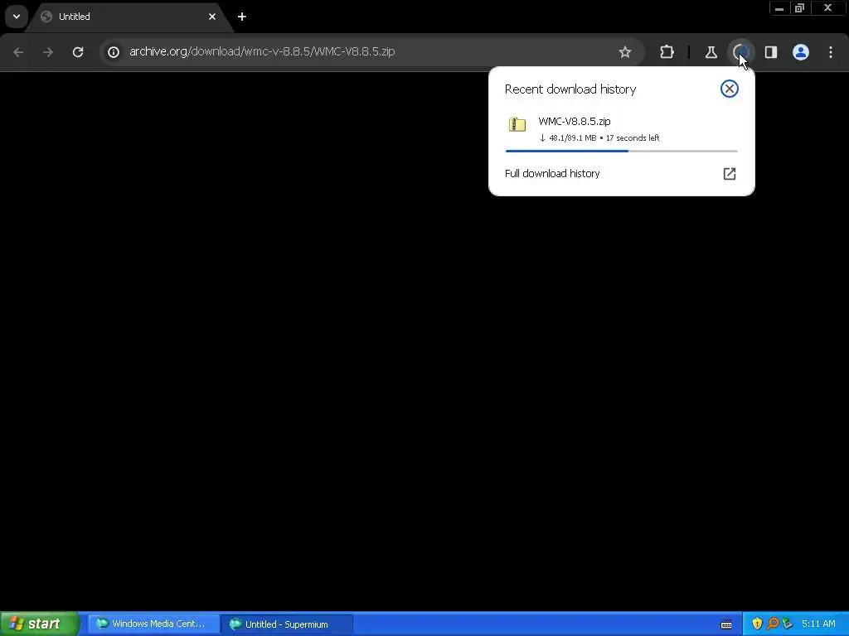Click the open-in-new-tab icon for download history
Image resolution: width=849 pixels, height=636 pixels.
(730, 174)
